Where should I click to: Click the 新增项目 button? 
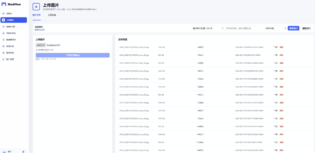(293, 28)
